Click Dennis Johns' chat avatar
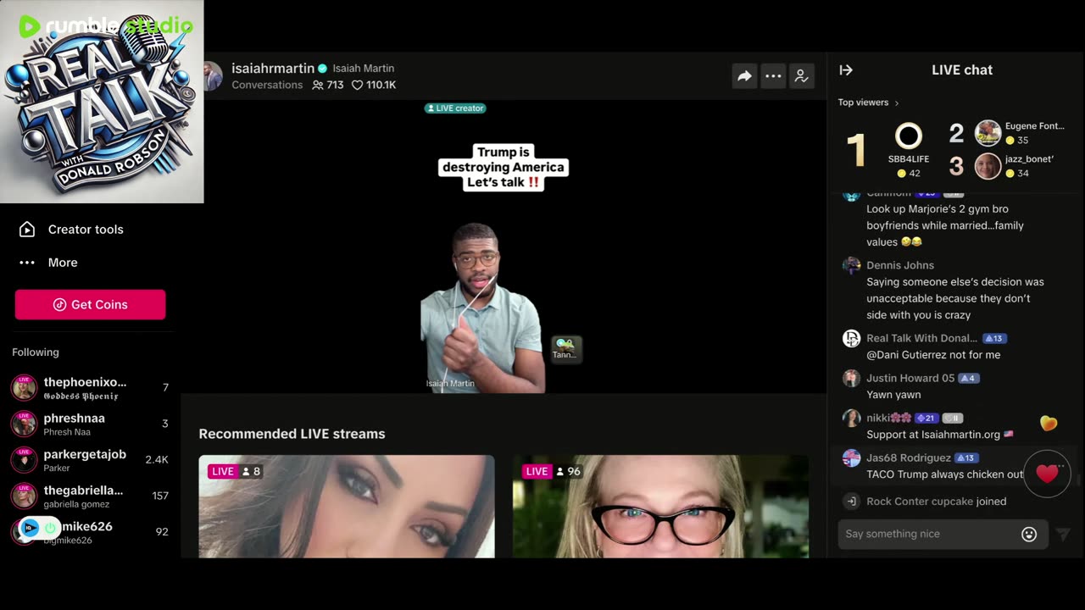The image size is (1085, 610). (x=851, y=266)
